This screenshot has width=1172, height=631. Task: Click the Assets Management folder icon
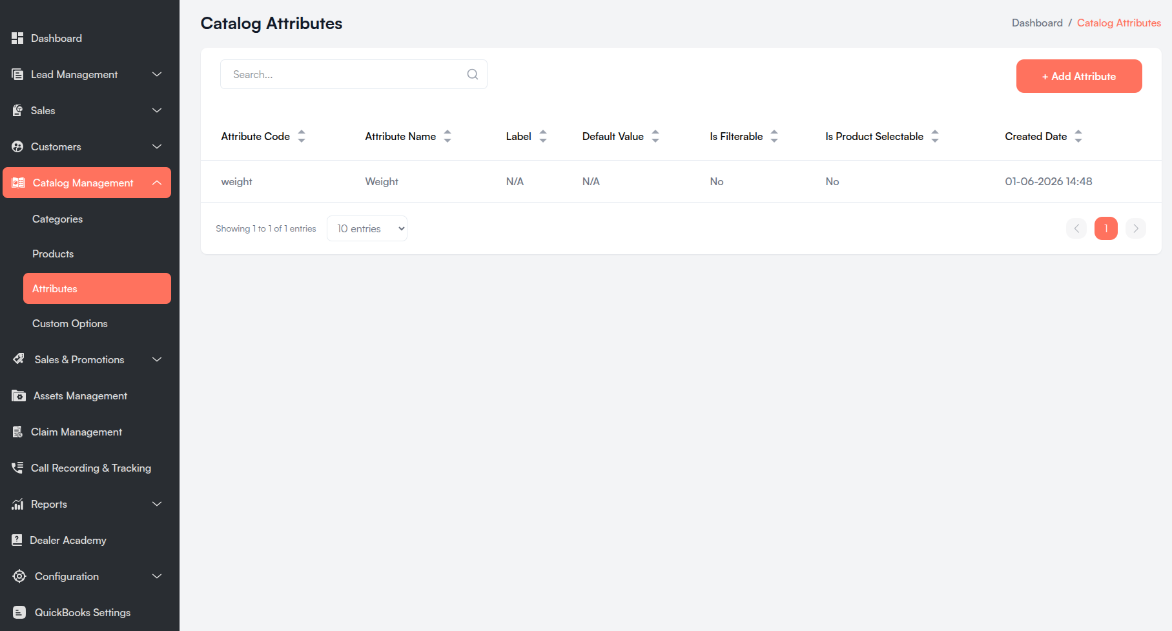click(19, 396)
